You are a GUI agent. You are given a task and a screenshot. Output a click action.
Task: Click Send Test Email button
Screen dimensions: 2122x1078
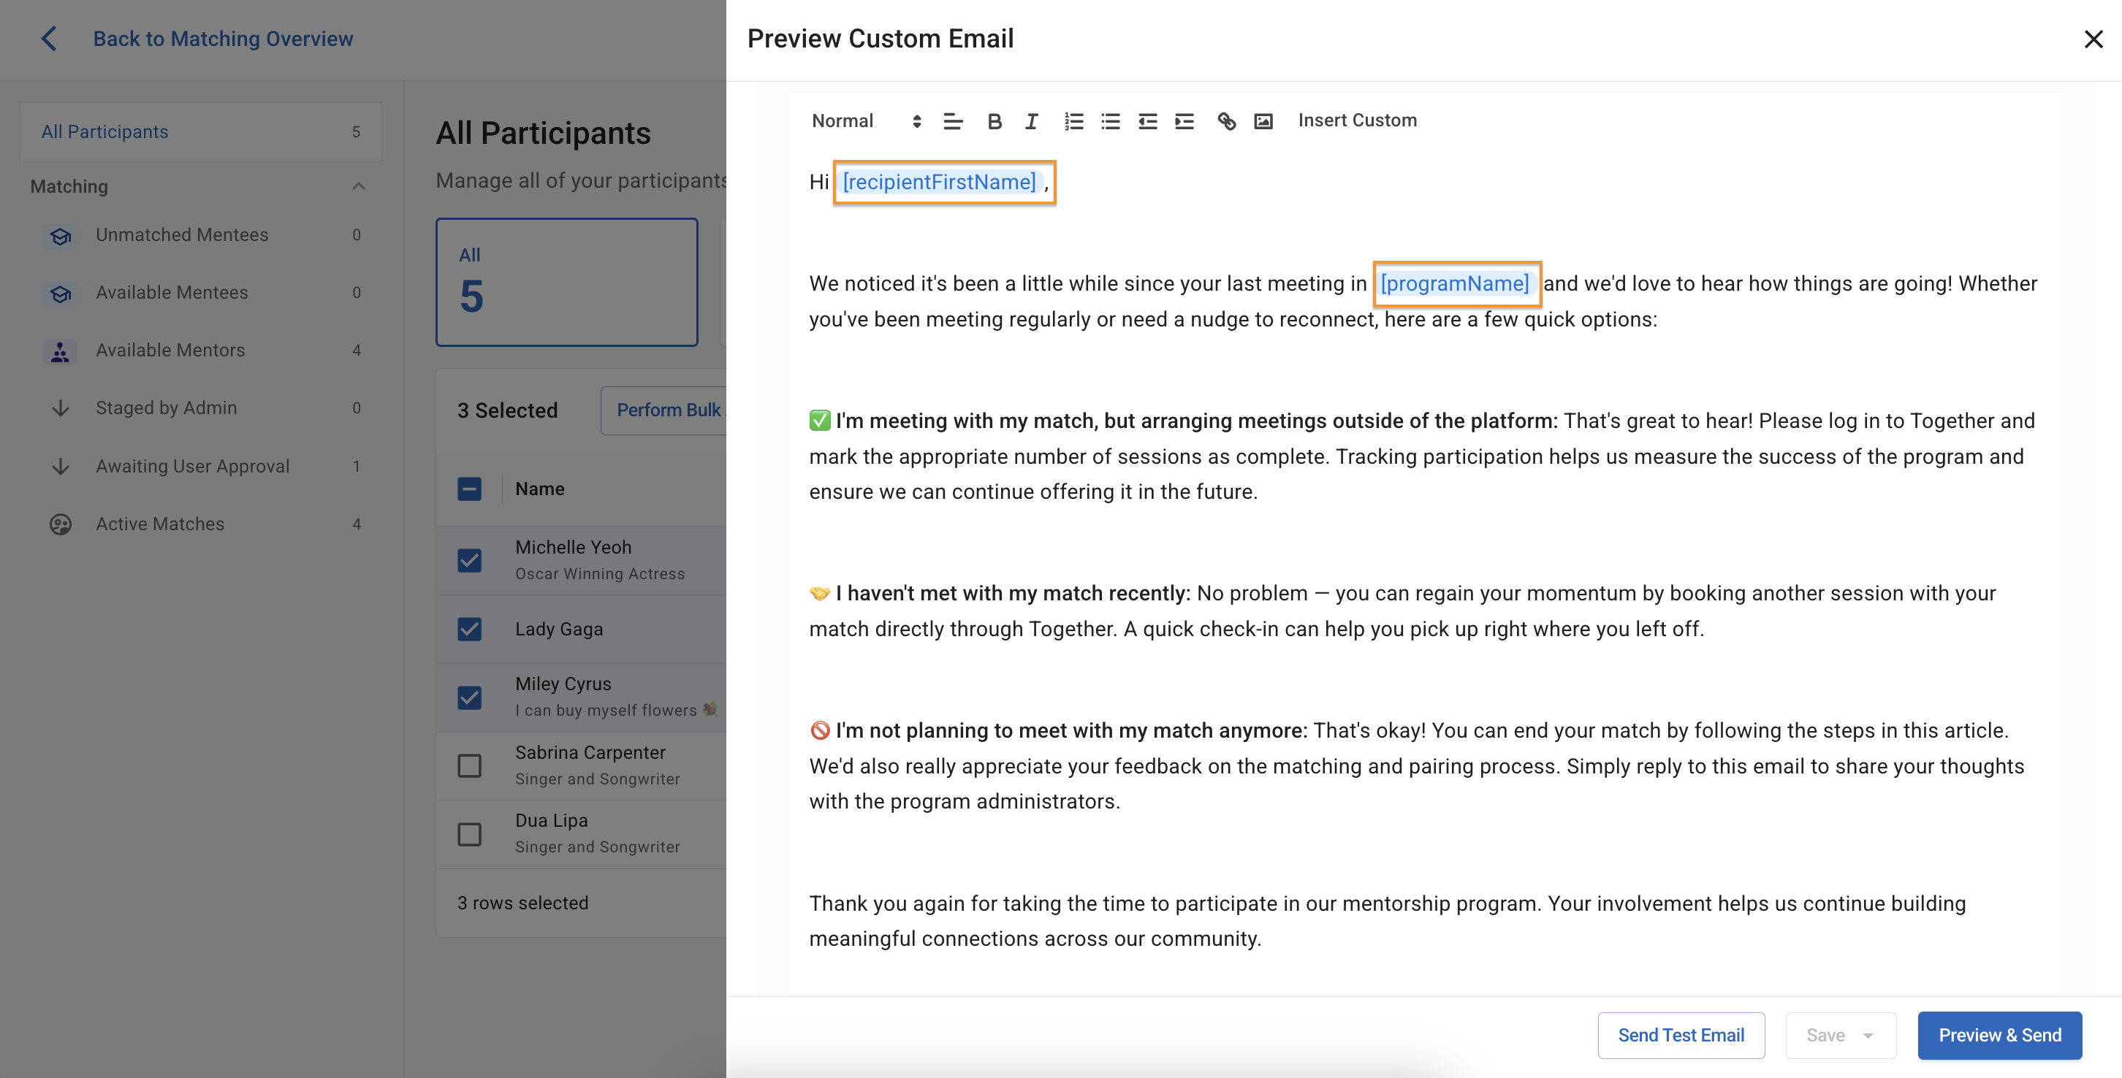pos(1681,1035)
